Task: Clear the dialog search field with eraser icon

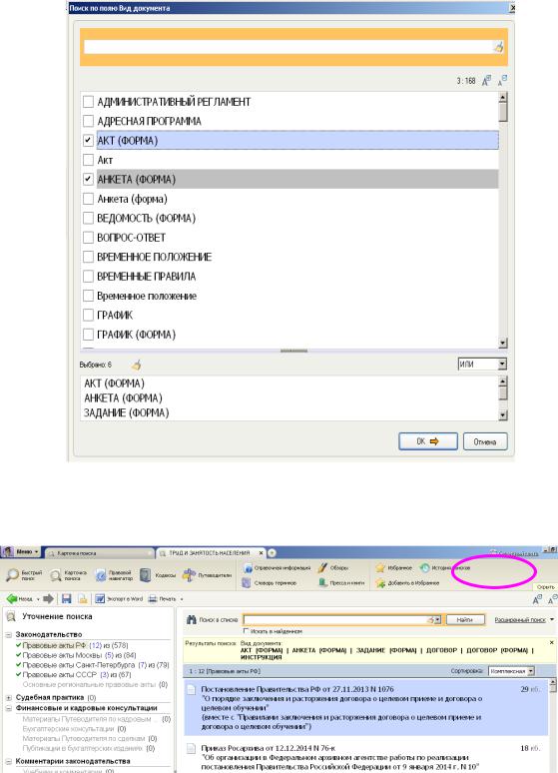Action: (498, 47)
